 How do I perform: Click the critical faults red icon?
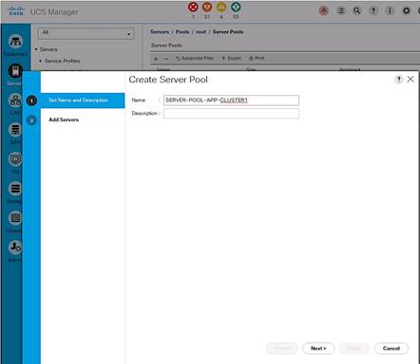(x=193, y=7)
